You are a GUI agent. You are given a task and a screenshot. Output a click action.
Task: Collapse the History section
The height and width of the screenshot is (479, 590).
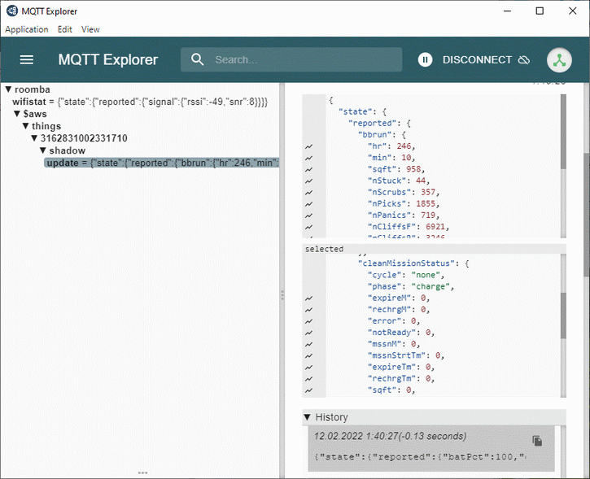point(308,417)
